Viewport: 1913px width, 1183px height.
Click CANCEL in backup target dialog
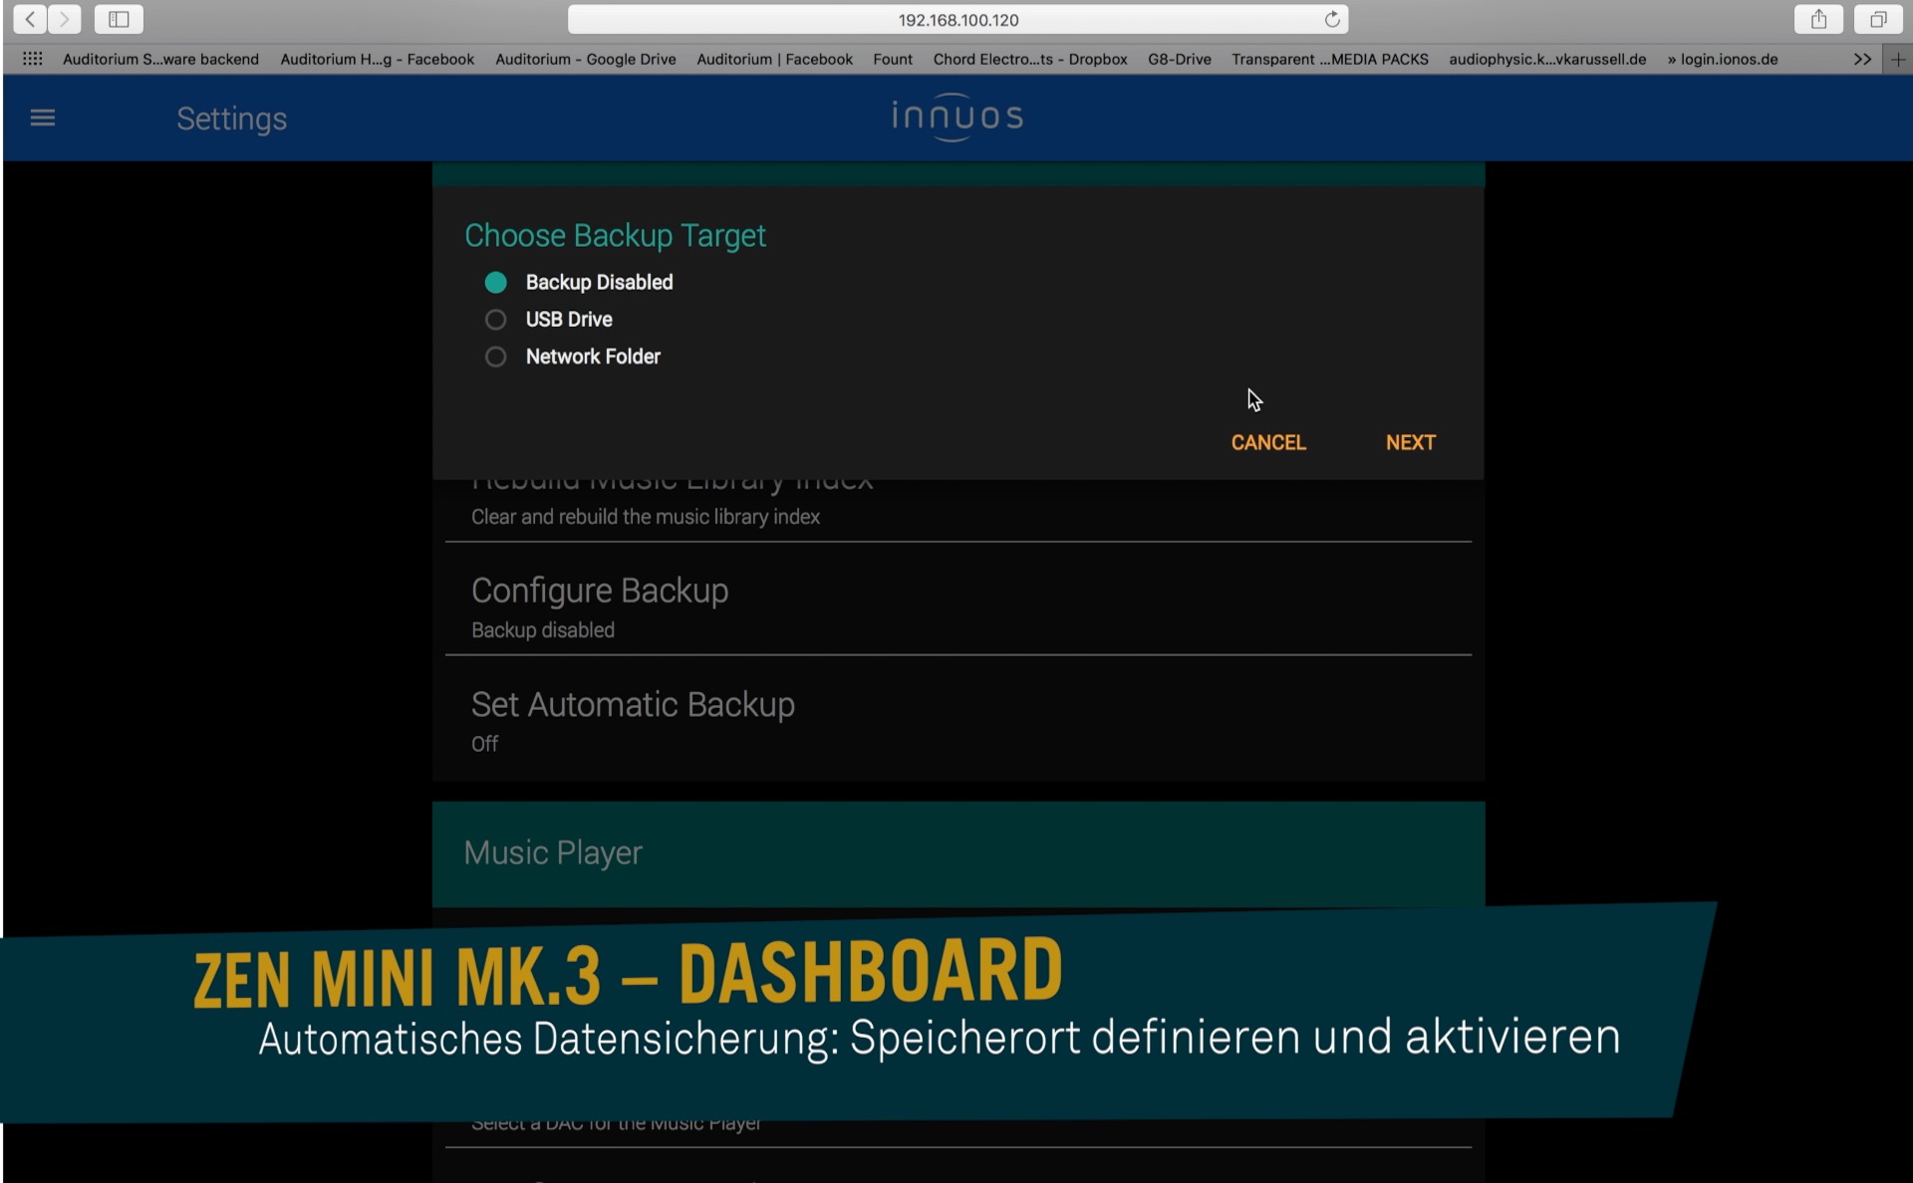1268,443
